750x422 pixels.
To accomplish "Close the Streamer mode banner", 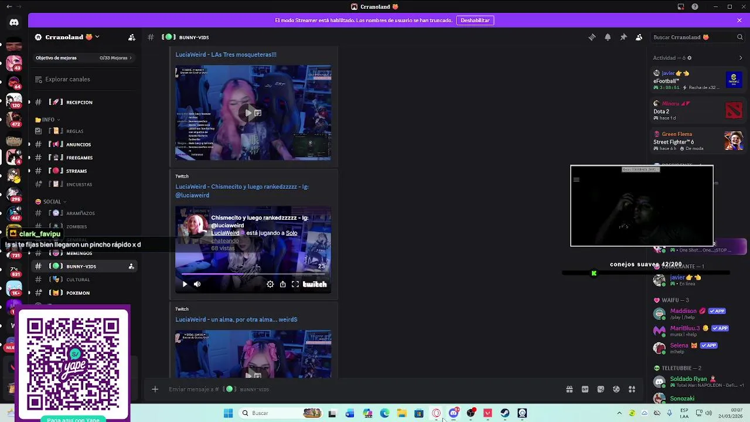I will tap(739, 20).
